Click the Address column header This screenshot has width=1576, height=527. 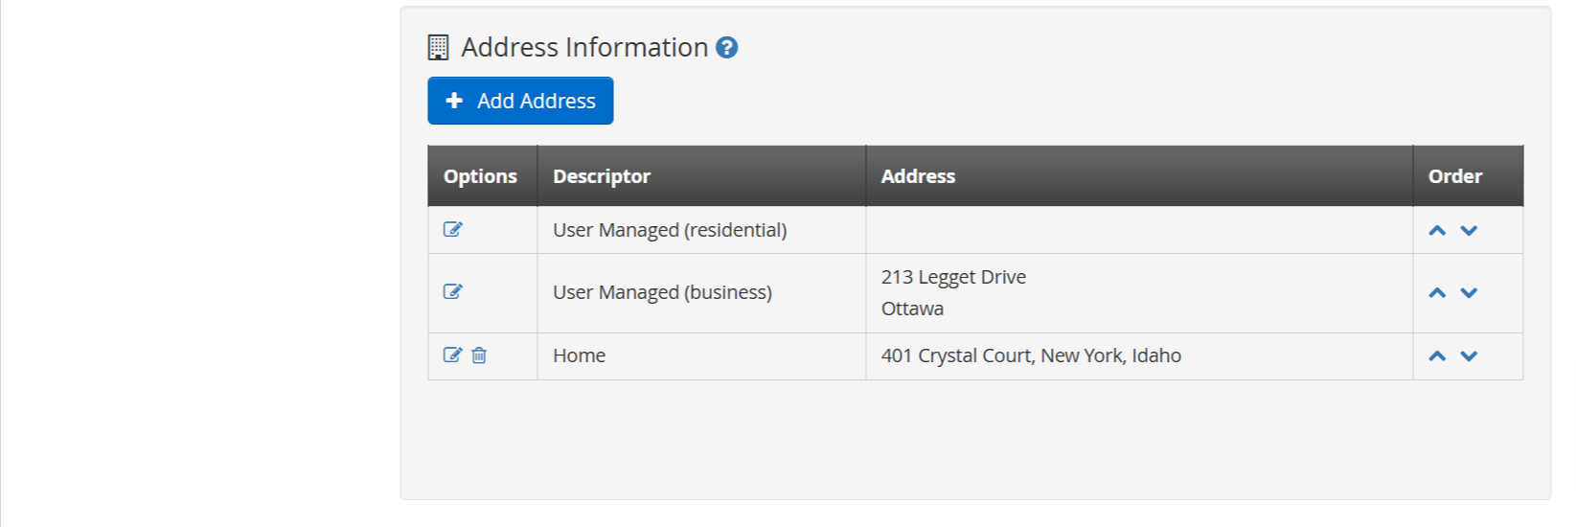point(1139,175)
